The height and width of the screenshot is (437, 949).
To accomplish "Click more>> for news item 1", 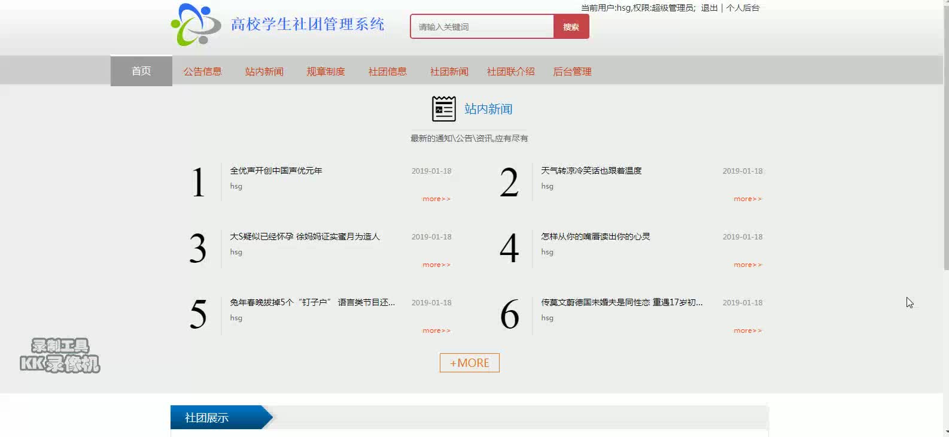I will [x=436, y=199].
